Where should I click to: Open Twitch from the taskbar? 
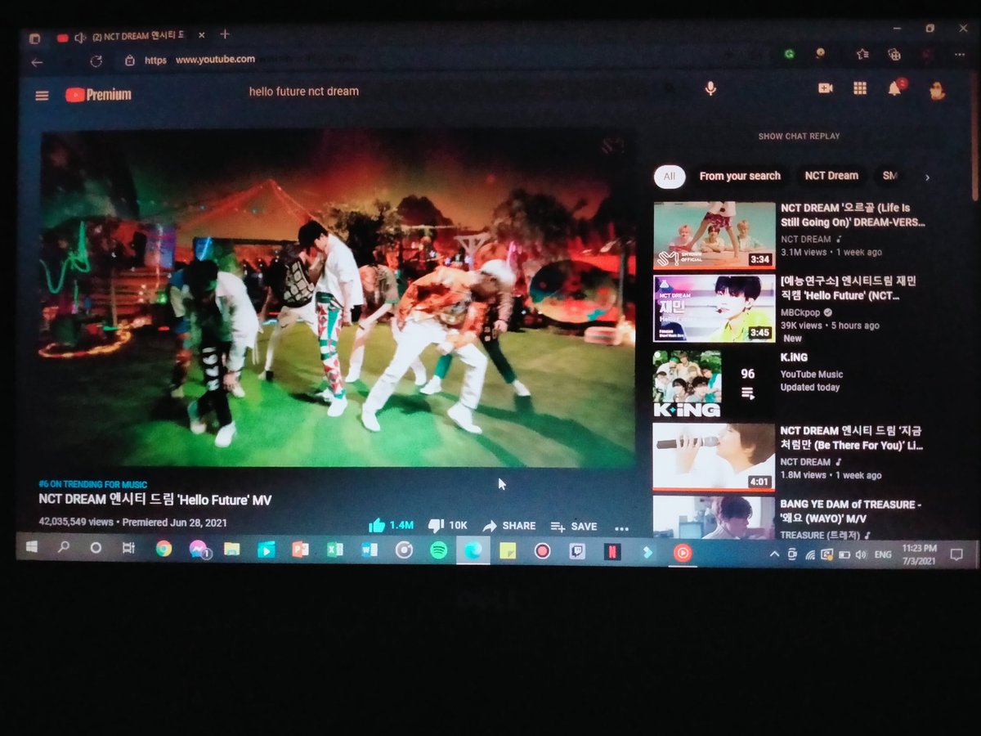[576, 552]
